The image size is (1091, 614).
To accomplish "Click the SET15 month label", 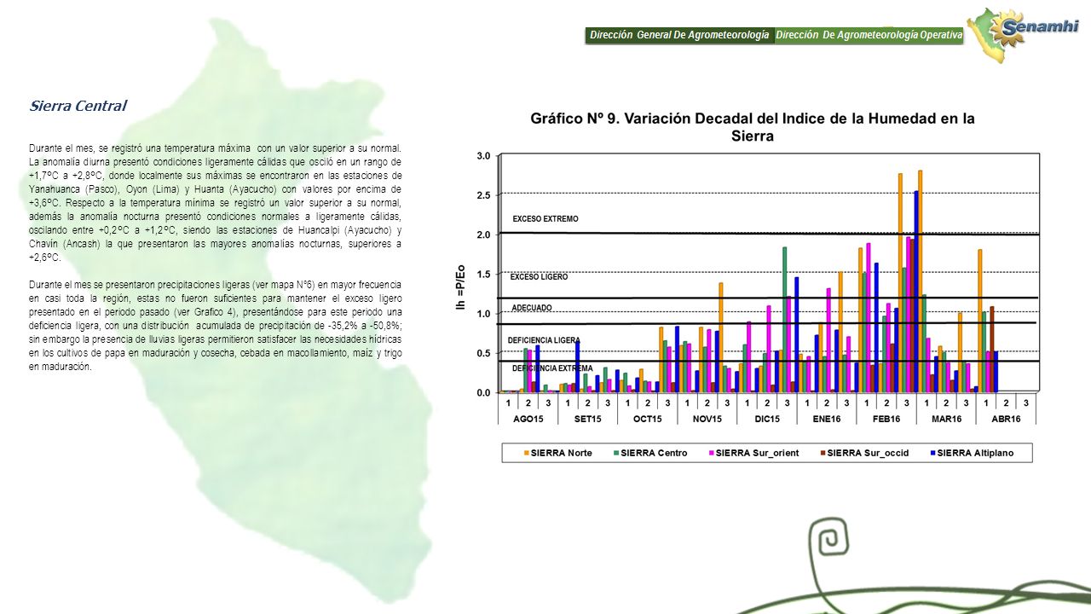I will [x=587, y=419].
